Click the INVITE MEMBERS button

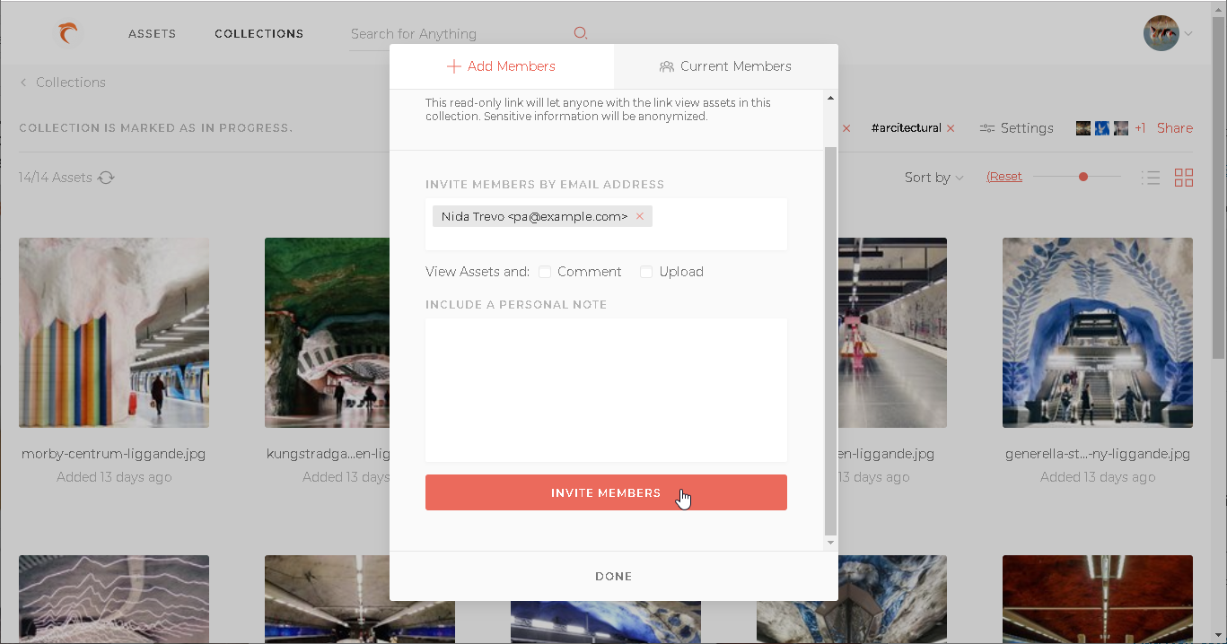tap(606, 492)
